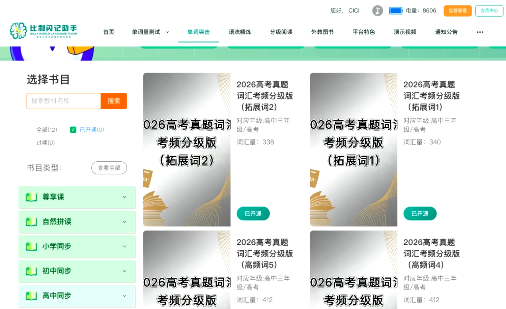Select the 全部(12) filter option
506x309 pixels.
click(47, 130)
